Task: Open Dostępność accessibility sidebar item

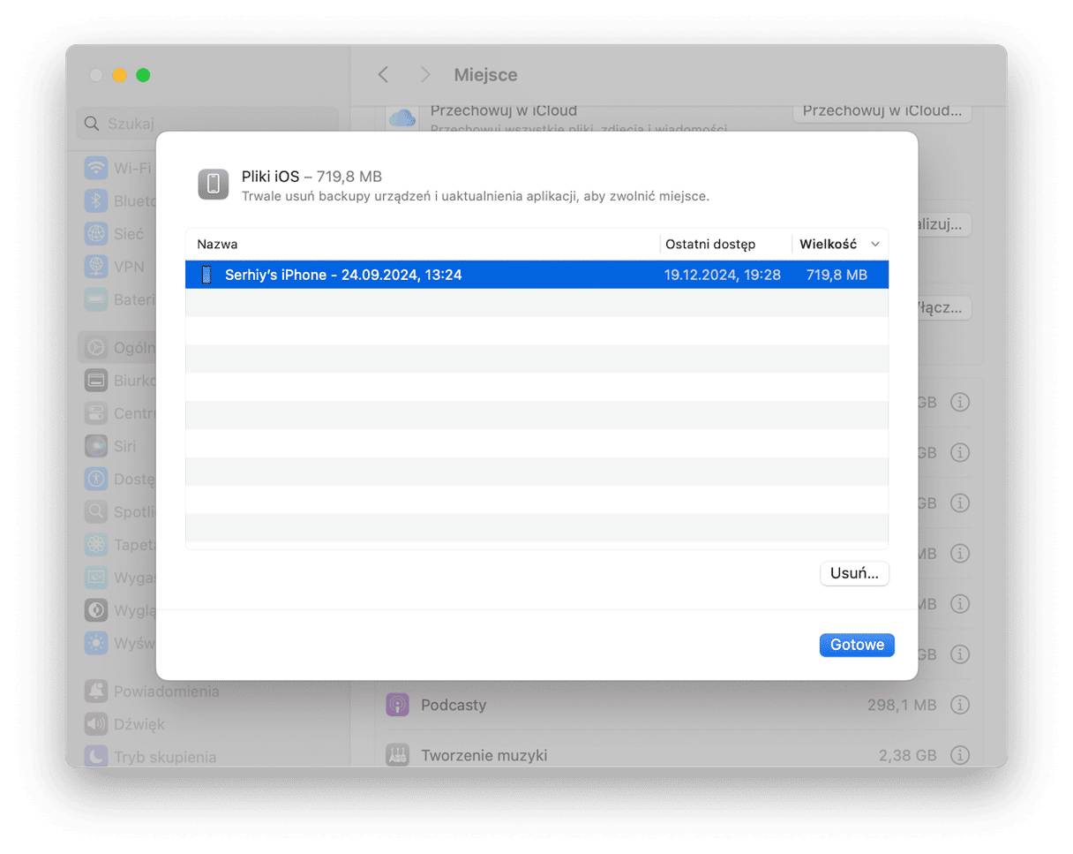Action: point(117,479)
